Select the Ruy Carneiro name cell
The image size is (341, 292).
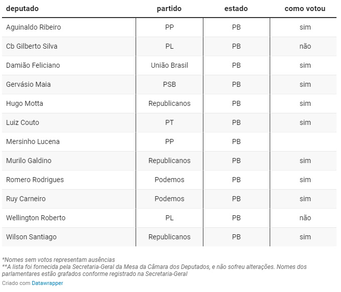(26, 199)
